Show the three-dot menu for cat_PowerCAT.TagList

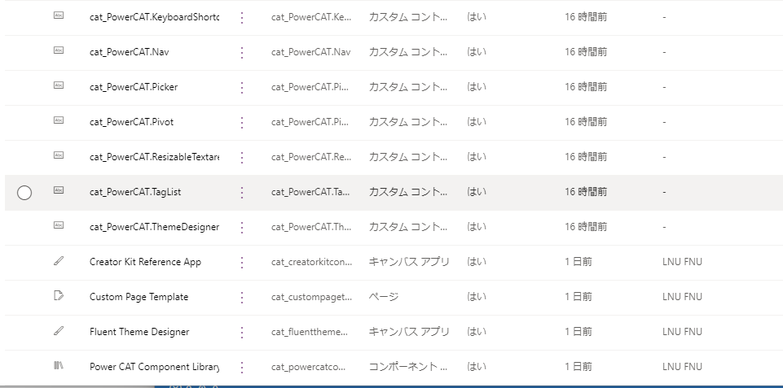(242, 193)
